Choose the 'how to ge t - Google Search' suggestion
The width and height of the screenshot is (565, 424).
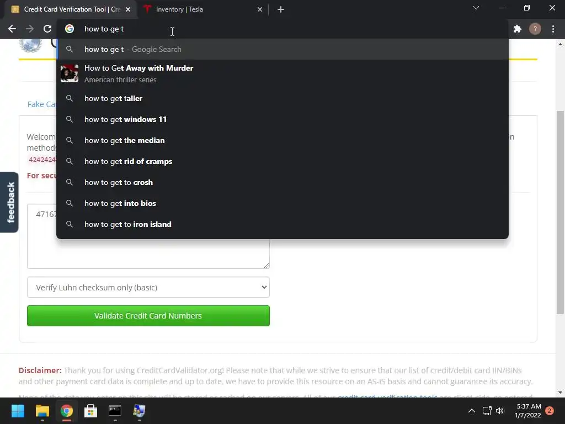(282, 49)
